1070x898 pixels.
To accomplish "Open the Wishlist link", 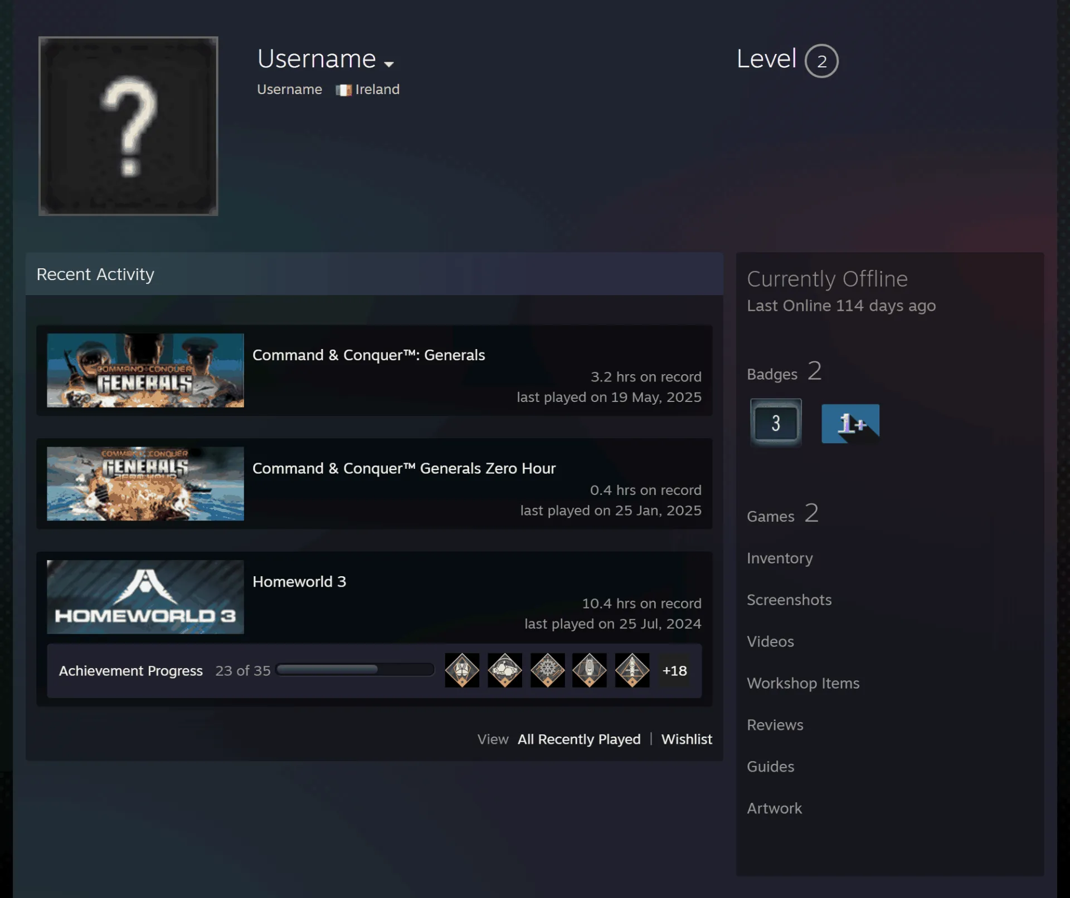I will 687,739.
